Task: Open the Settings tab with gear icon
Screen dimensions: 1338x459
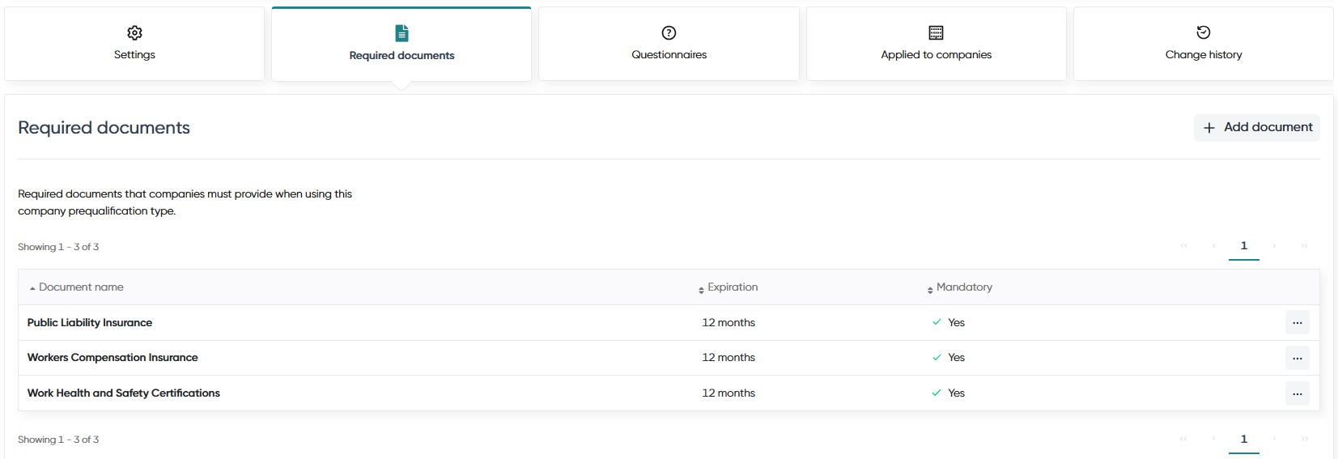Action: [x=134, y=44]
